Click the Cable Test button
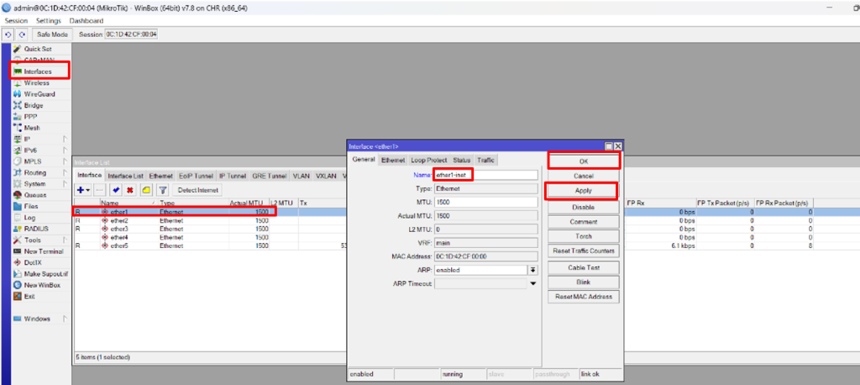Viewport: 860px width, 385px height. pos(583,266)
